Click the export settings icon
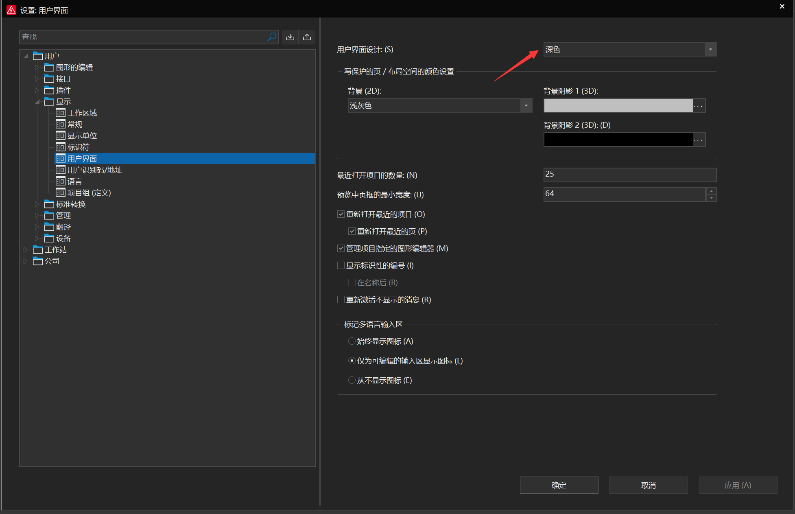Image resolution: width=795 pixels, height=514 pixels. point(307,37)
